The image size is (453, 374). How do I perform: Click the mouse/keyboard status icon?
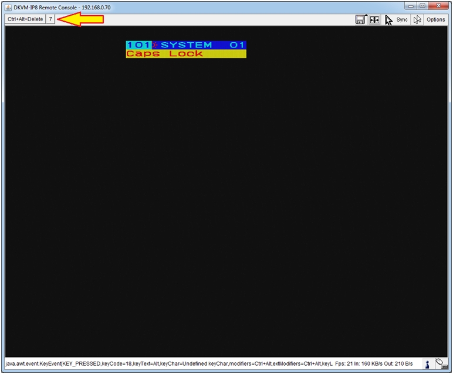pos(440,364)
